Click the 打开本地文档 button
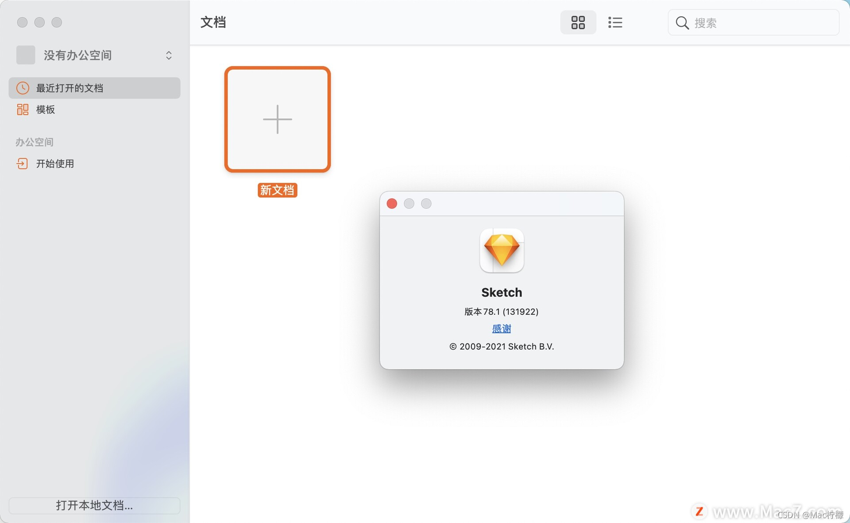Viewport: 850px width, 523px height. pyautogui.click(x=94, y=505)
